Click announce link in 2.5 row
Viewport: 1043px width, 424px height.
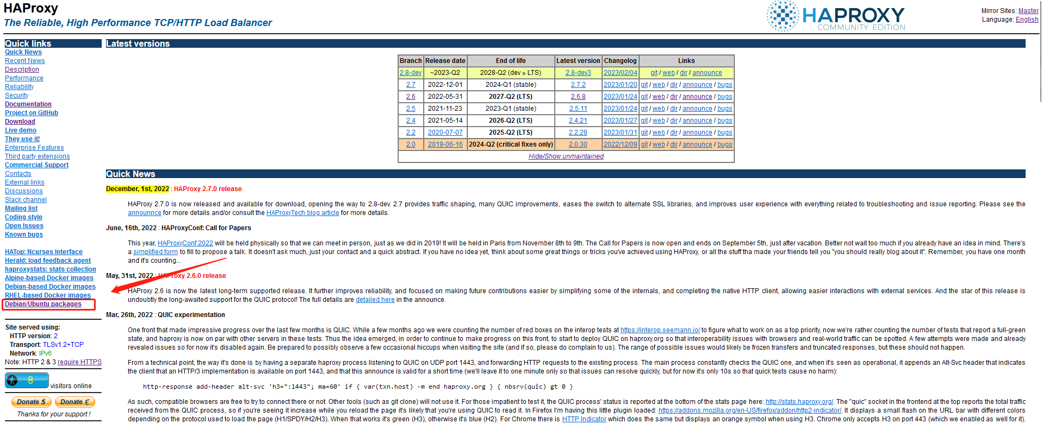click(x=697, y=109)
